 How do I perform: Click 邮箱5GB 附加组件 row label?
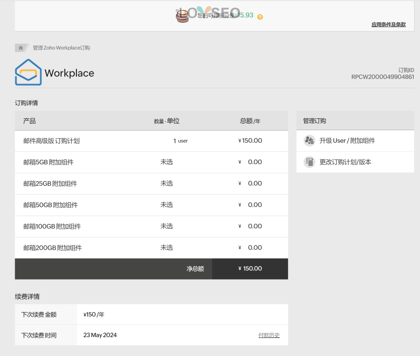[48, 162]
